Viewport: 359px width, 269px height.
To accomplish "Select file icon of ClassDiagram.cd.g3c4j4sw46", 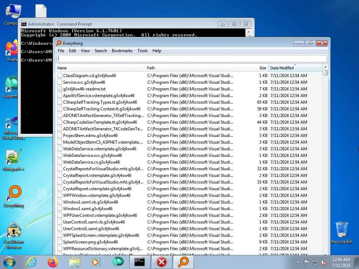I will [x=60, y=76].
